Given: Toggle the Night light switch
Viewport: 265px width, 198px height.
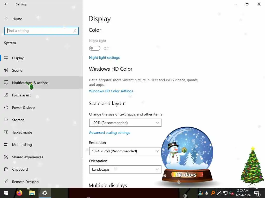Looking at the screenshot, I should point(95,48).
